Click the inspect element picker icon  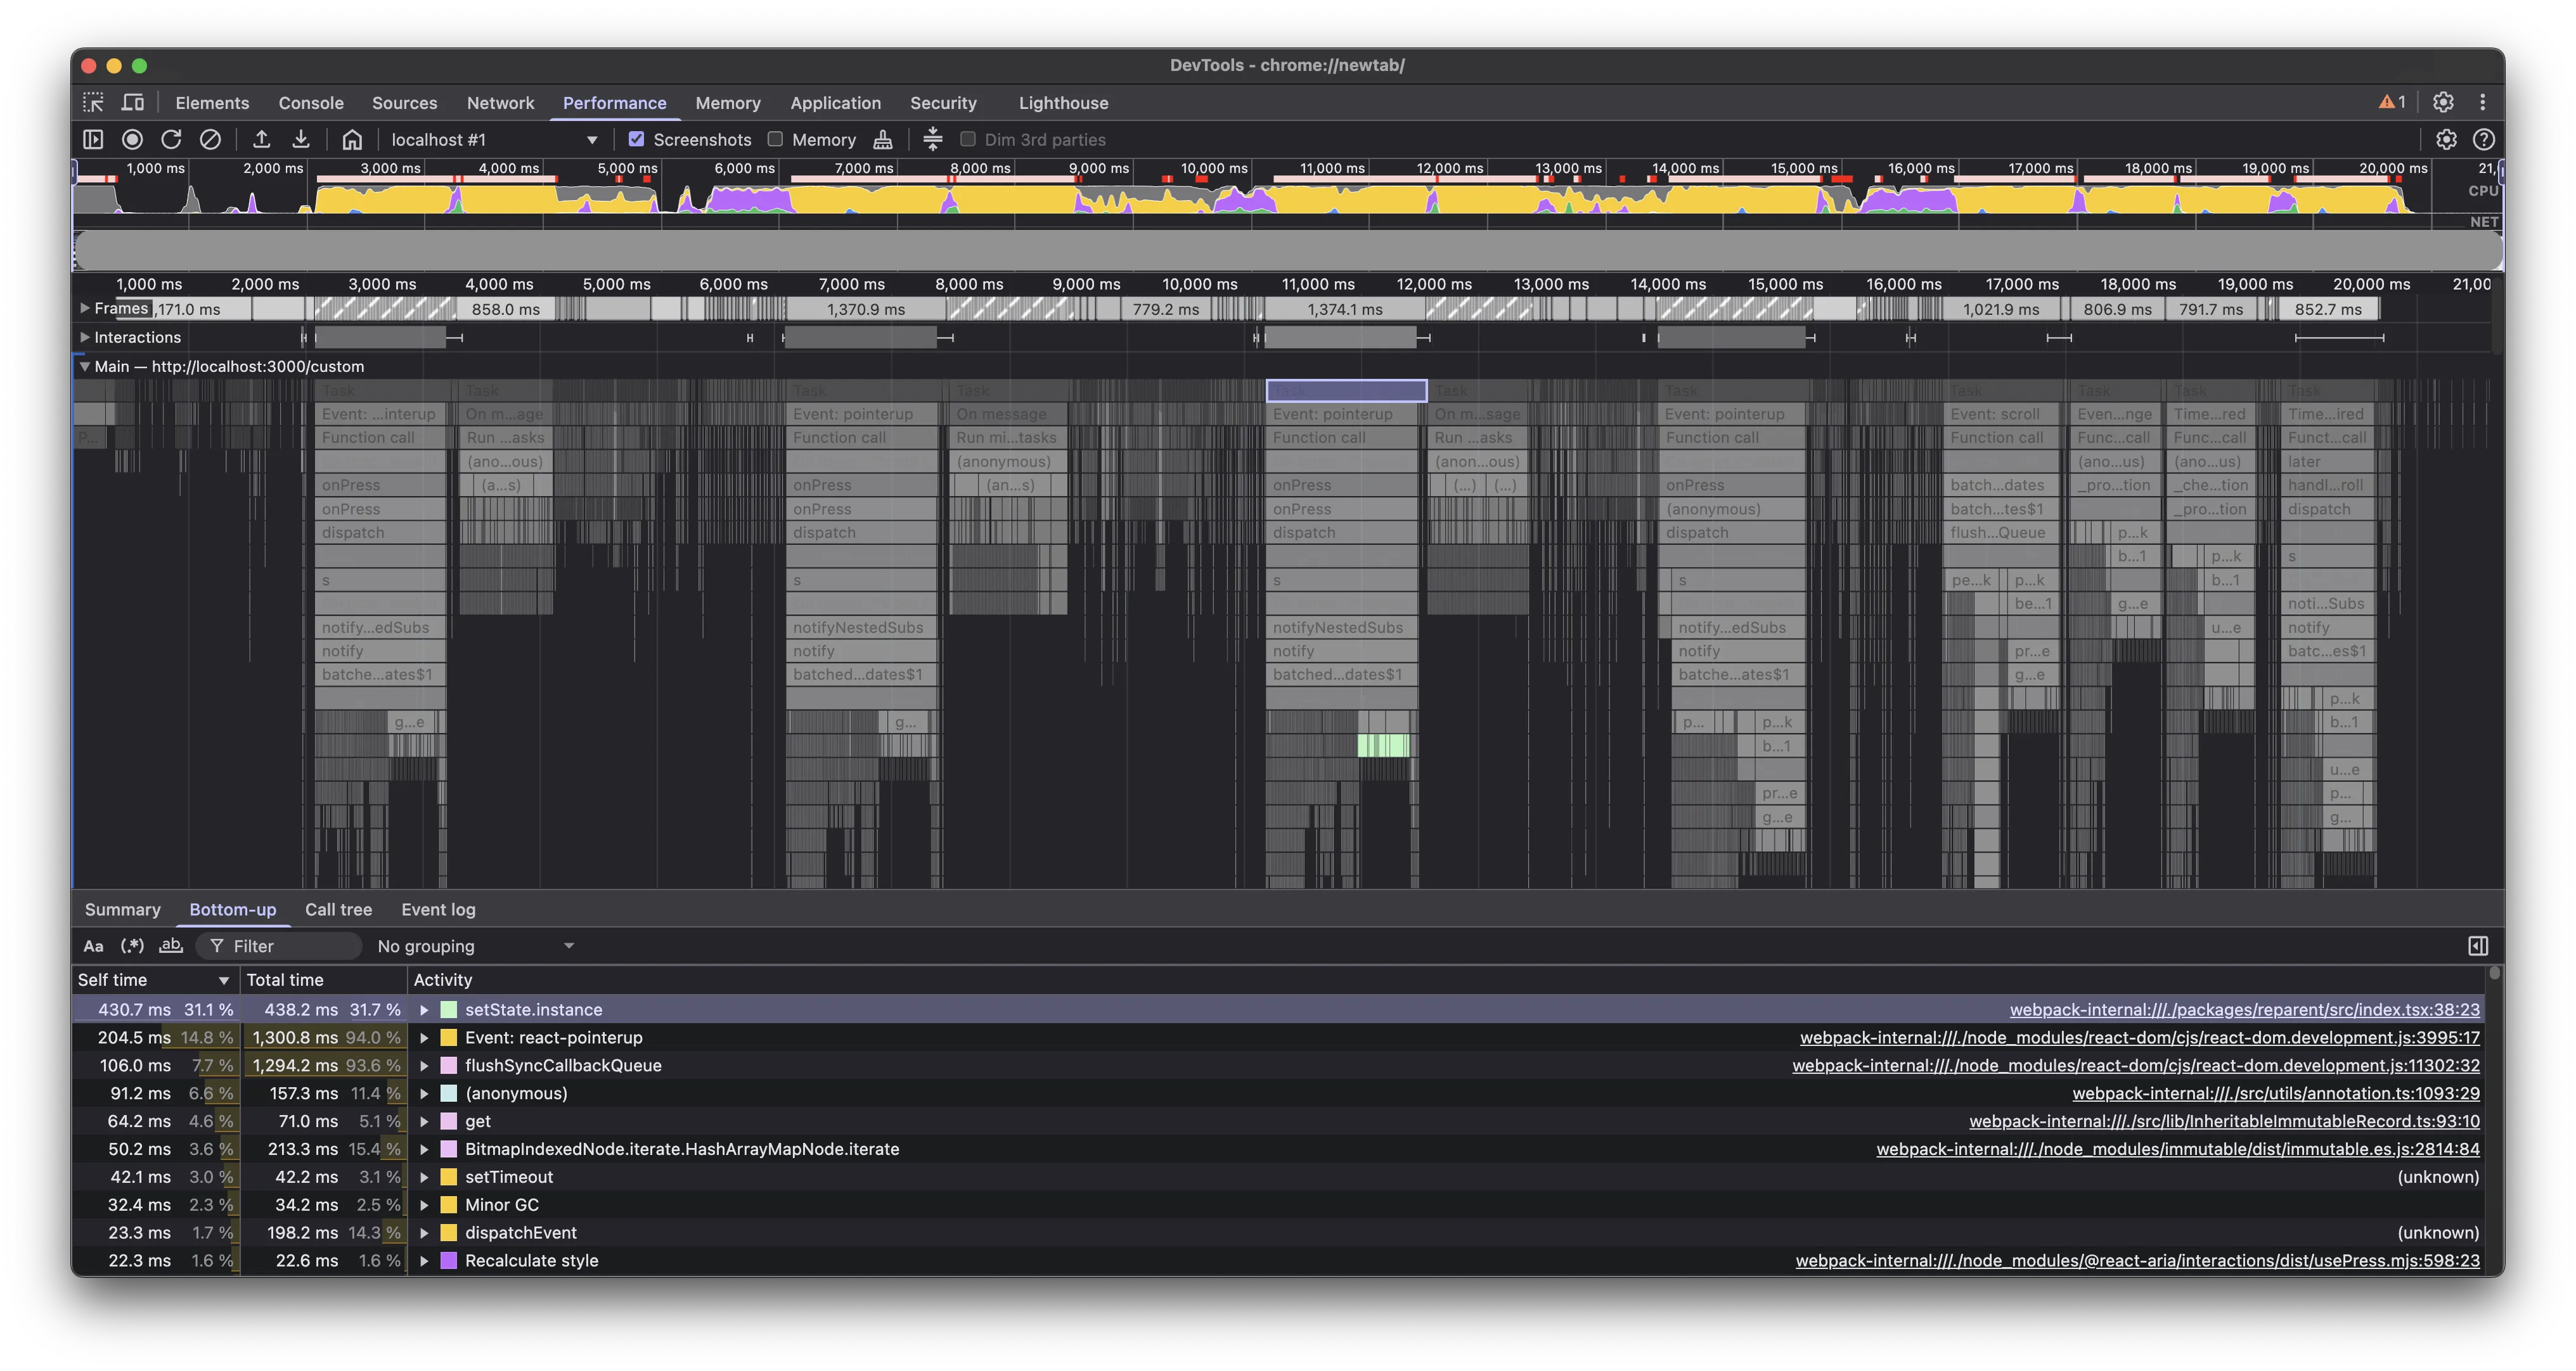point(93,103)
